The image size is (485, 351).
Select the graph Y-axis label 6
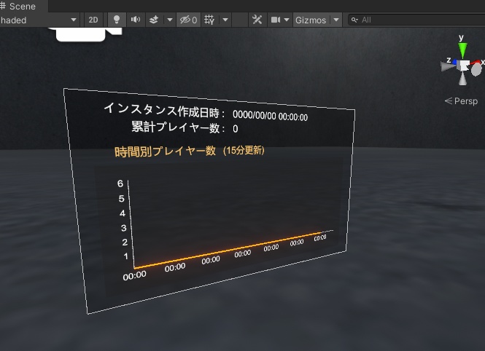click(120, 184)
